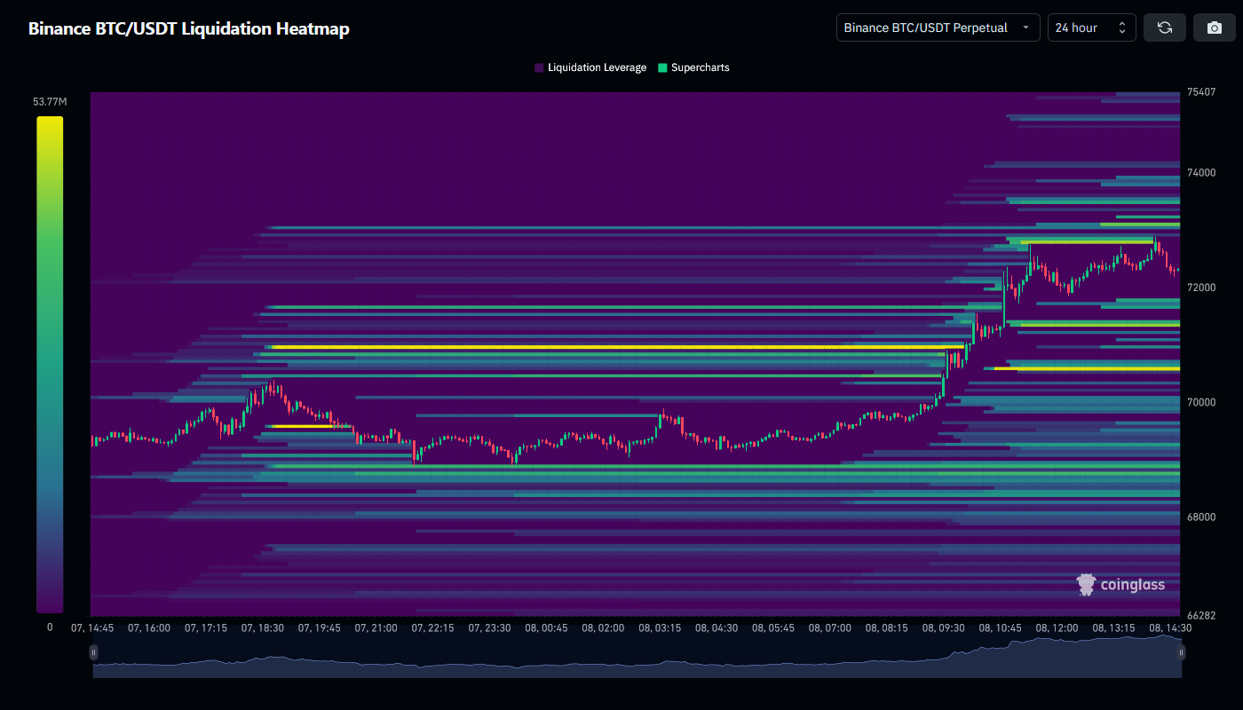Click the 07, 18:30 time axis label

click(x=263, y=627)
